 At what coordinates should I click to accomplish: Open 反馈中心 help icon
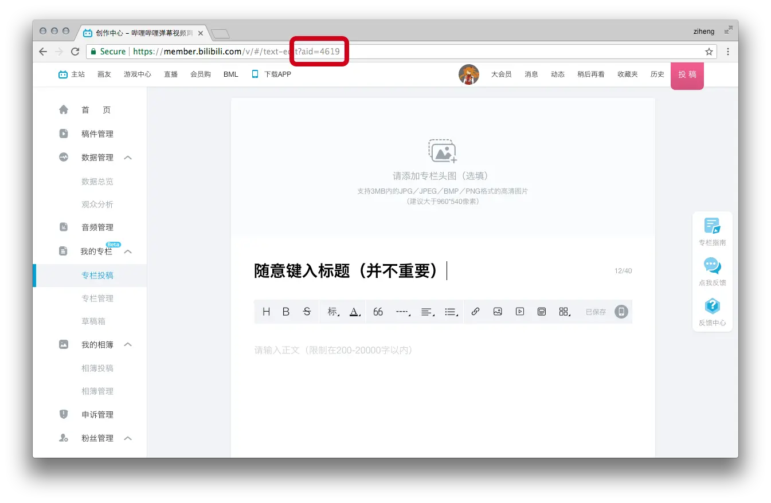point(712,312)
